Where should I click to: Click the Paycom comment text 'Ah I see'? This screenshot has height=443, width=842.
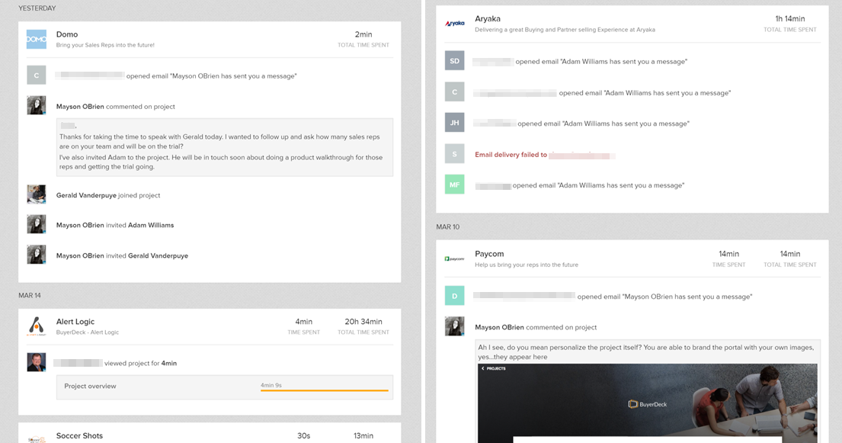coord(645,352)
